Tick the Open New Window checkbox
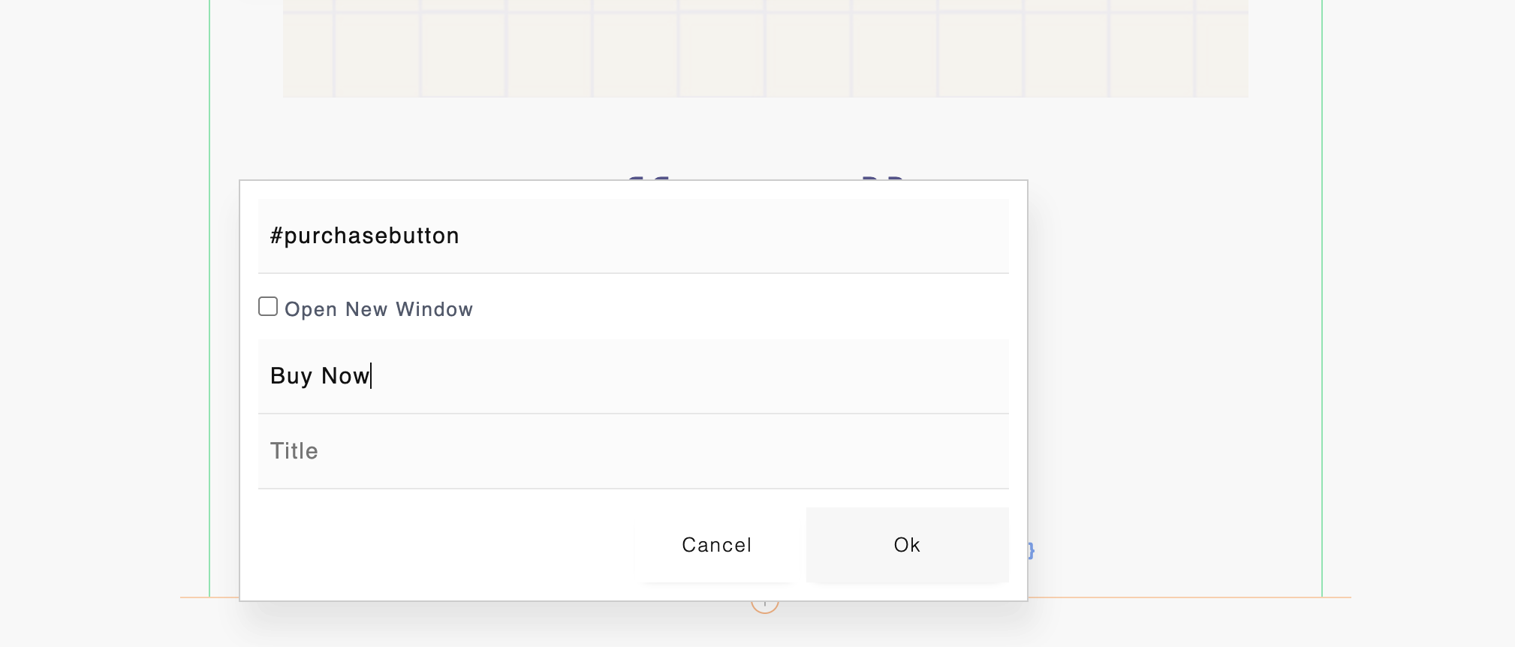 click(268, 306)
